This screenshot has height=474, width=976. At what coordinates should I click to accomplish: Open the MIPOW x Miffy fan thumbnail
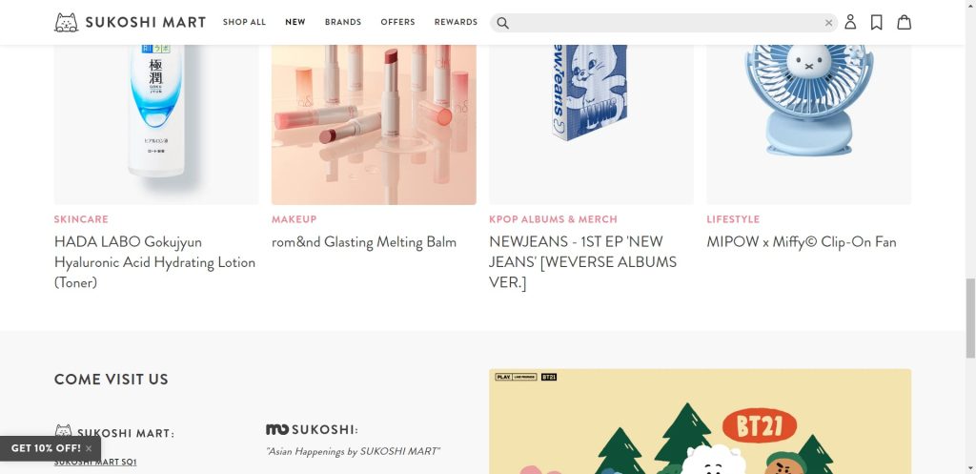pos(808,124)
